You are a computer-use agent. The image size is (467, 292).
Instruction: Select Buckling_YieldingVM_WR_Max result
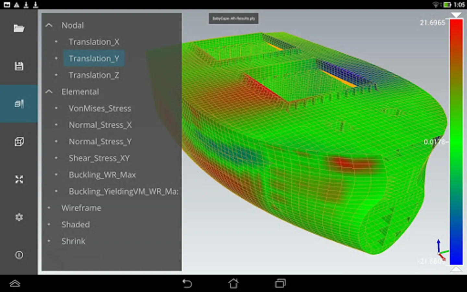124,191
